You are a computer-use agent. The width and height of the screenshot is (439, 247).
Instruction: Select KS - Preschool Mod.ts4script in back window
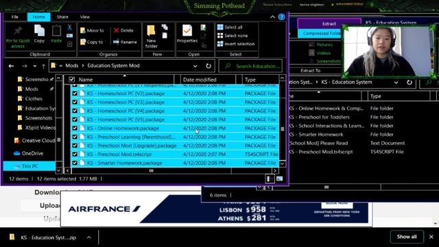[x=321, y=152]
